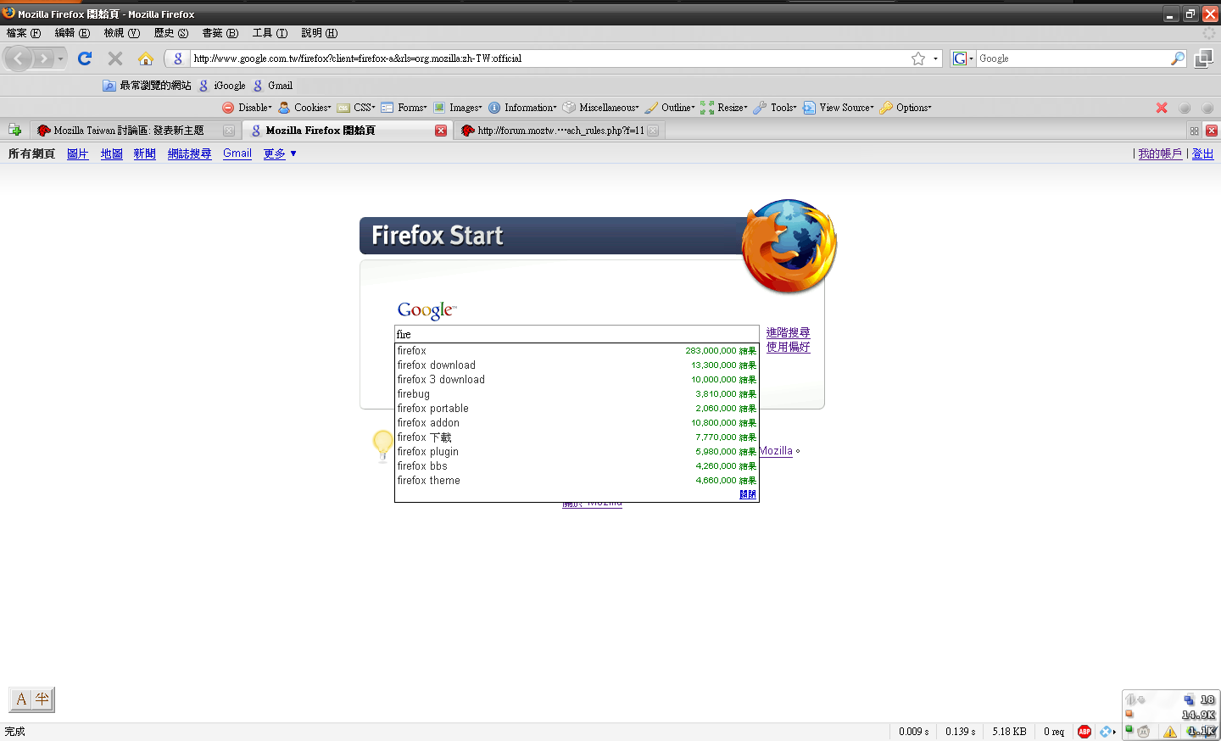This screenshot has height=741, width=1221.
Task: Open the new tab button on tab strip
Action: point(14,130)
